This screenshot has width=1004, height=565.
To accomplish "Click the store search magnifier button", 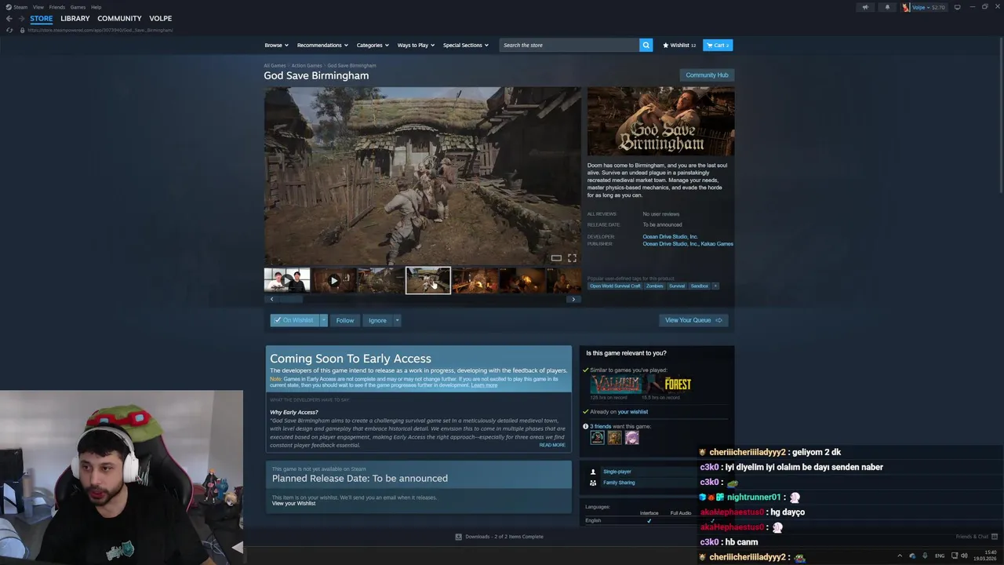I will (646, 45).
